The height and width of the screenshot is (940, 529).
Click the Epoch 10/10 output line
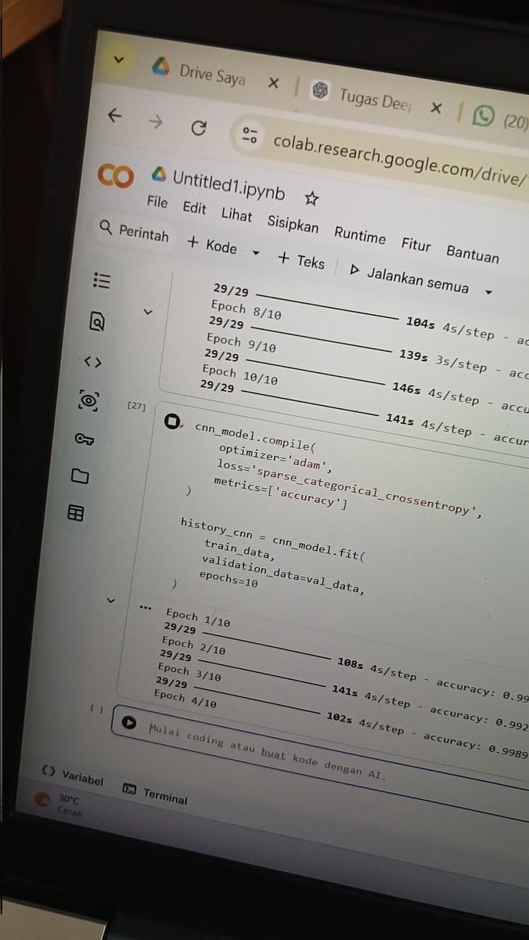(x=239, y=374)
